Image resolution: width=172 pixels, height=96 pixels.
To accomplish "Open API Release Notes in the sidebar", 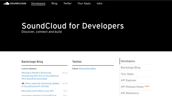I will click(132, 87).
